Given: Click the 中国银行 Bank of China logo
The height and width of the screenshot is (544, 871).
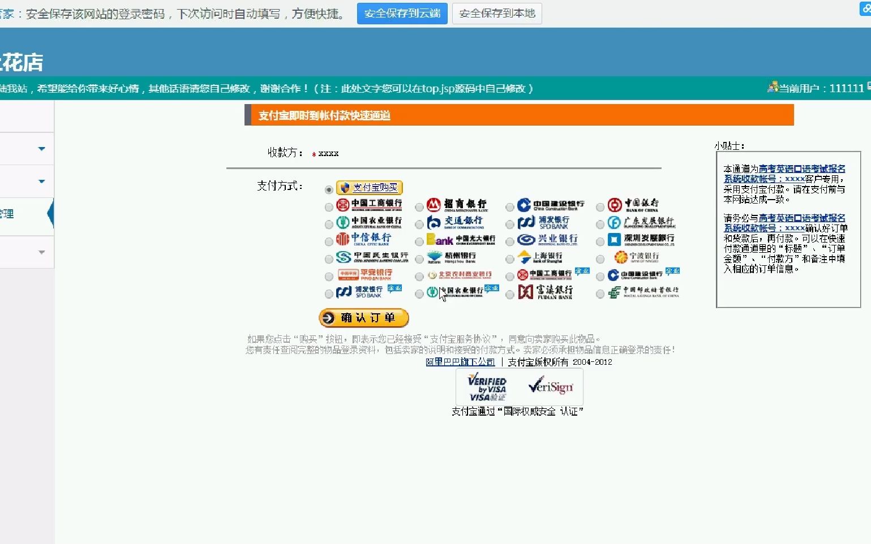Looking at the screenshot, I should pos(633,205).
